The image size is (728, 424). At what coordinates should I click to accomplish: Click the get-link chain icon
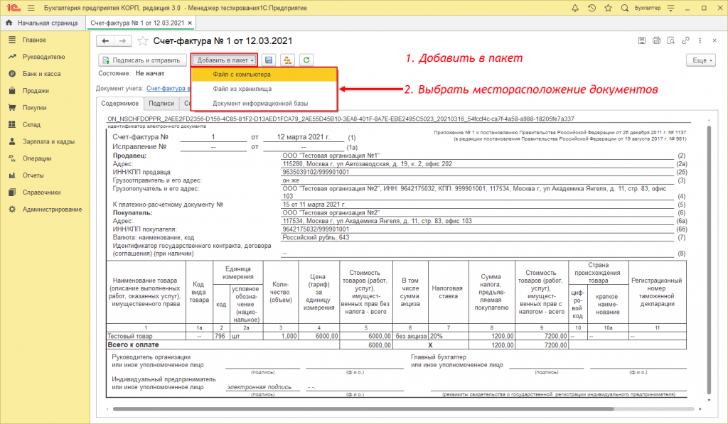click(685, 40)
